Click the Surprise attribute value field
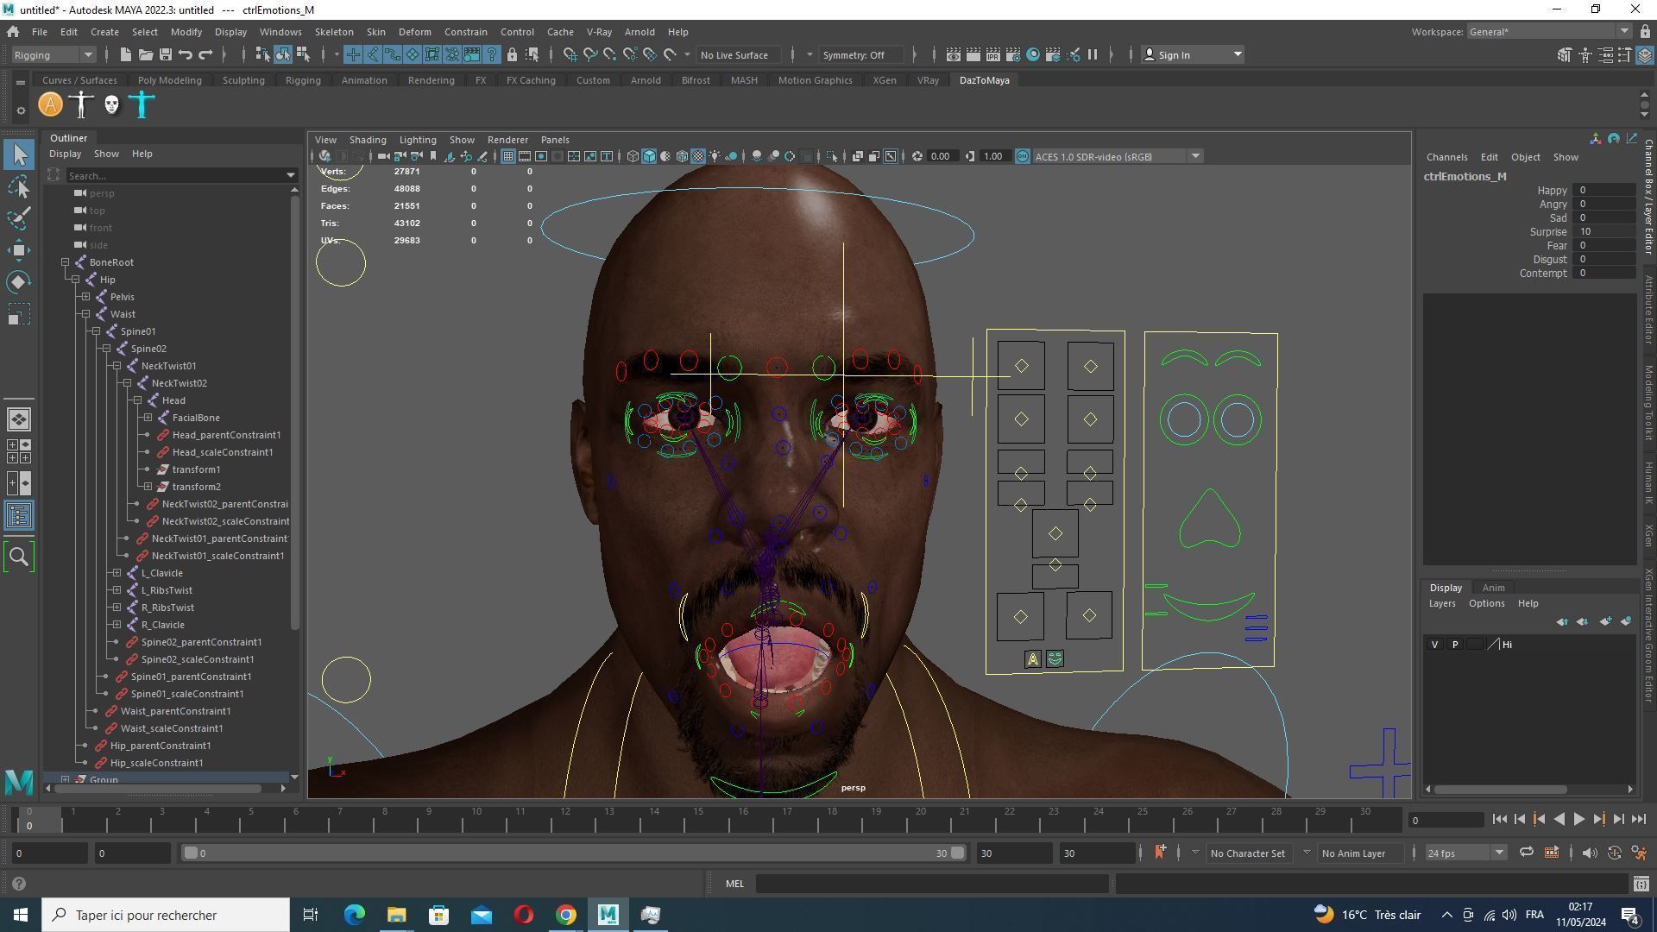This screenshot has height=932, width=1657. (x=1604, y=232)
